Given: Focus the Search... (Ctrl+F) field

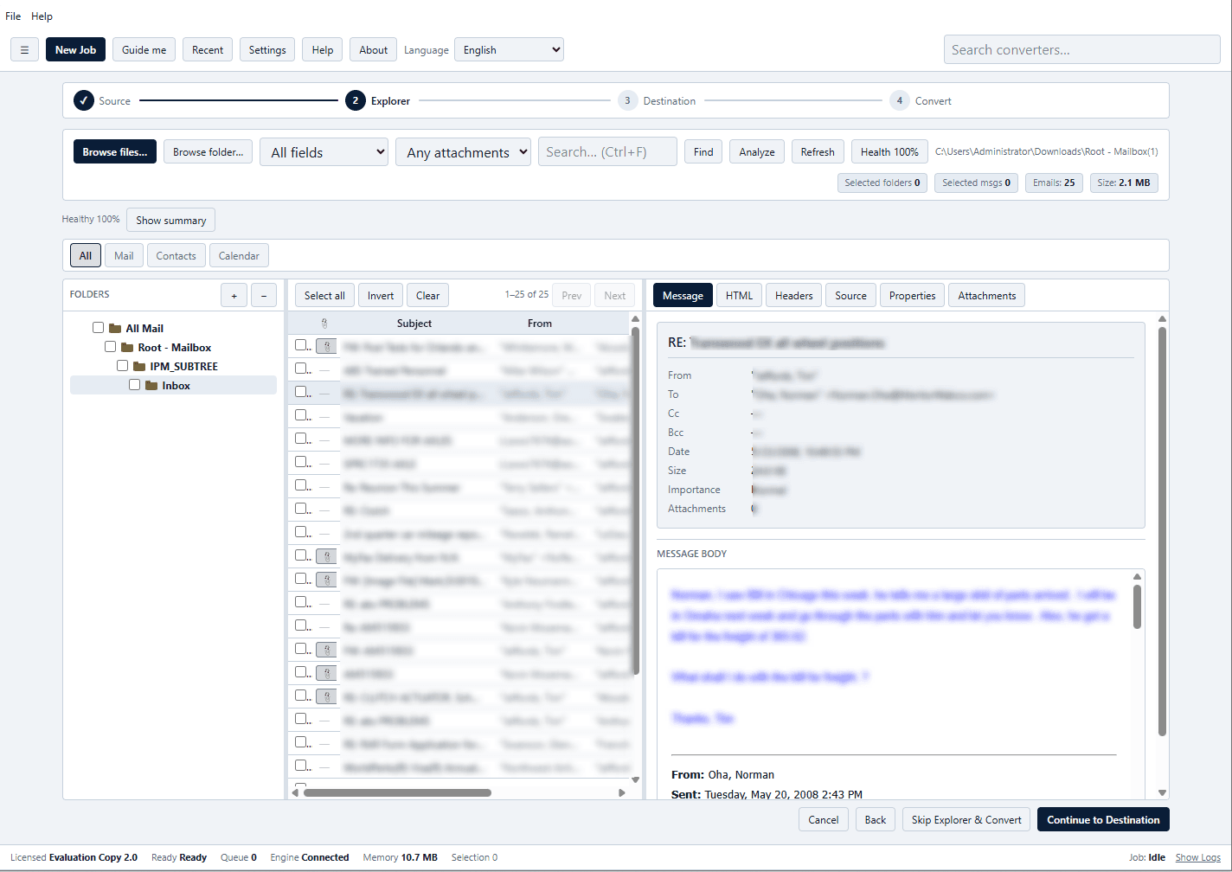Looking at the screenshot, I should coord(607,152).
